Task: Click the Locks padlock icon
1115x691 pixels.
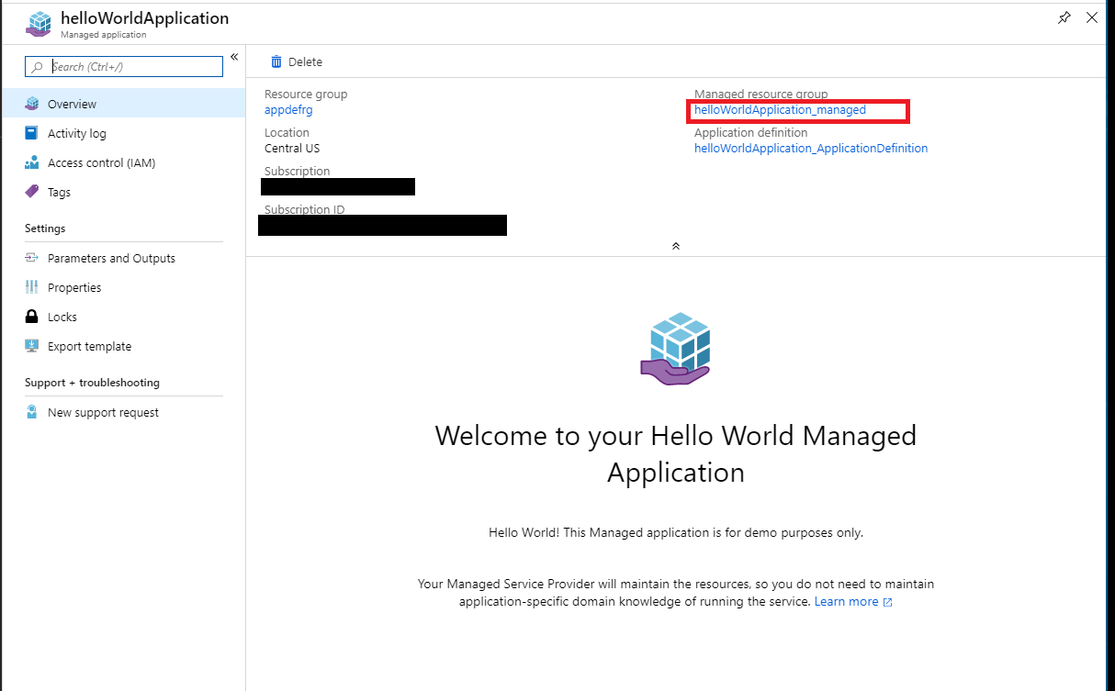Action: pyautogui.click(x=32, y=317)
